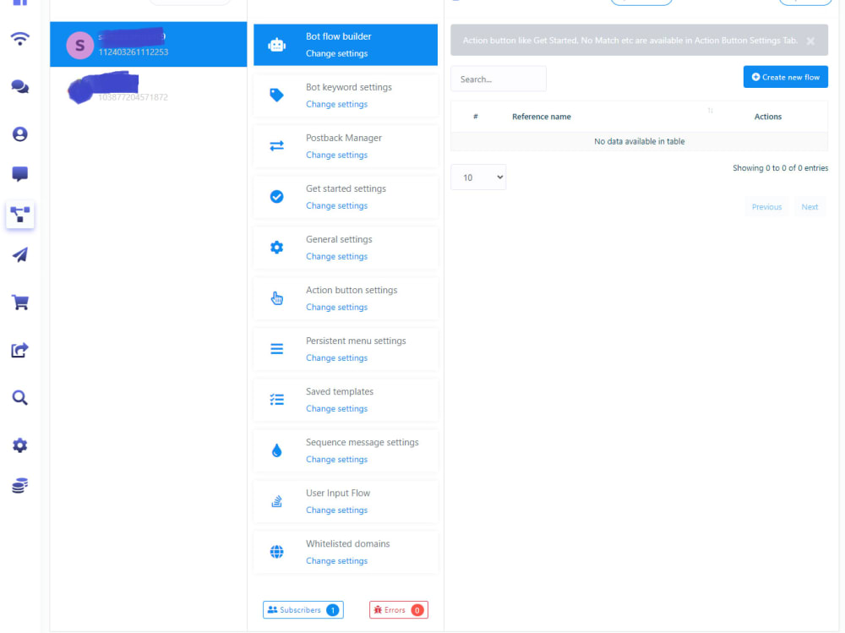The height and width of the screenshot is (633, 845).
Task: Open Change settings under Saved templates
Action: coord(336,408)
